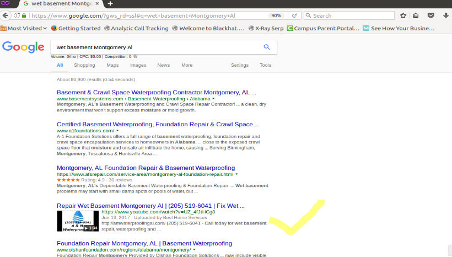Switch to the Maps tab
452x257 pixels.
pos(112,65)
